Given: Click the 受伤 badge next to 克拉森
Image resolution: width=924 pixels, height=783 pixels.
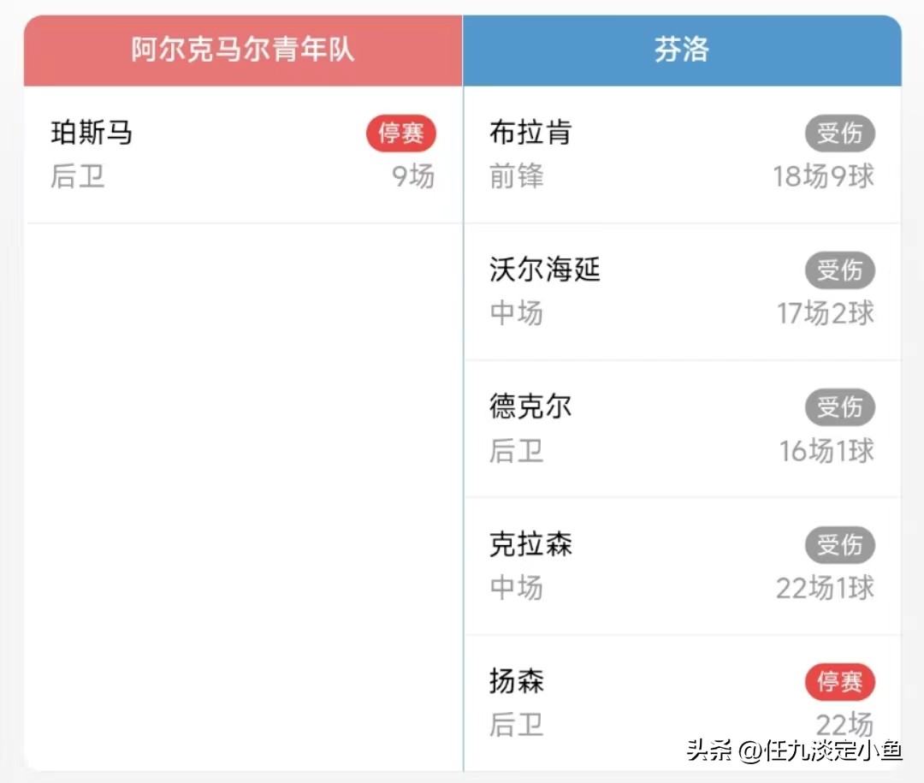Looking at the screenshot, I should (839, 545).
